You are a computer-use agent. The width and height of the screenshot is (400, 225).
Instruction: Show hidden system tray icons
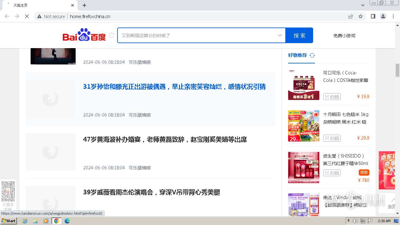349,221
